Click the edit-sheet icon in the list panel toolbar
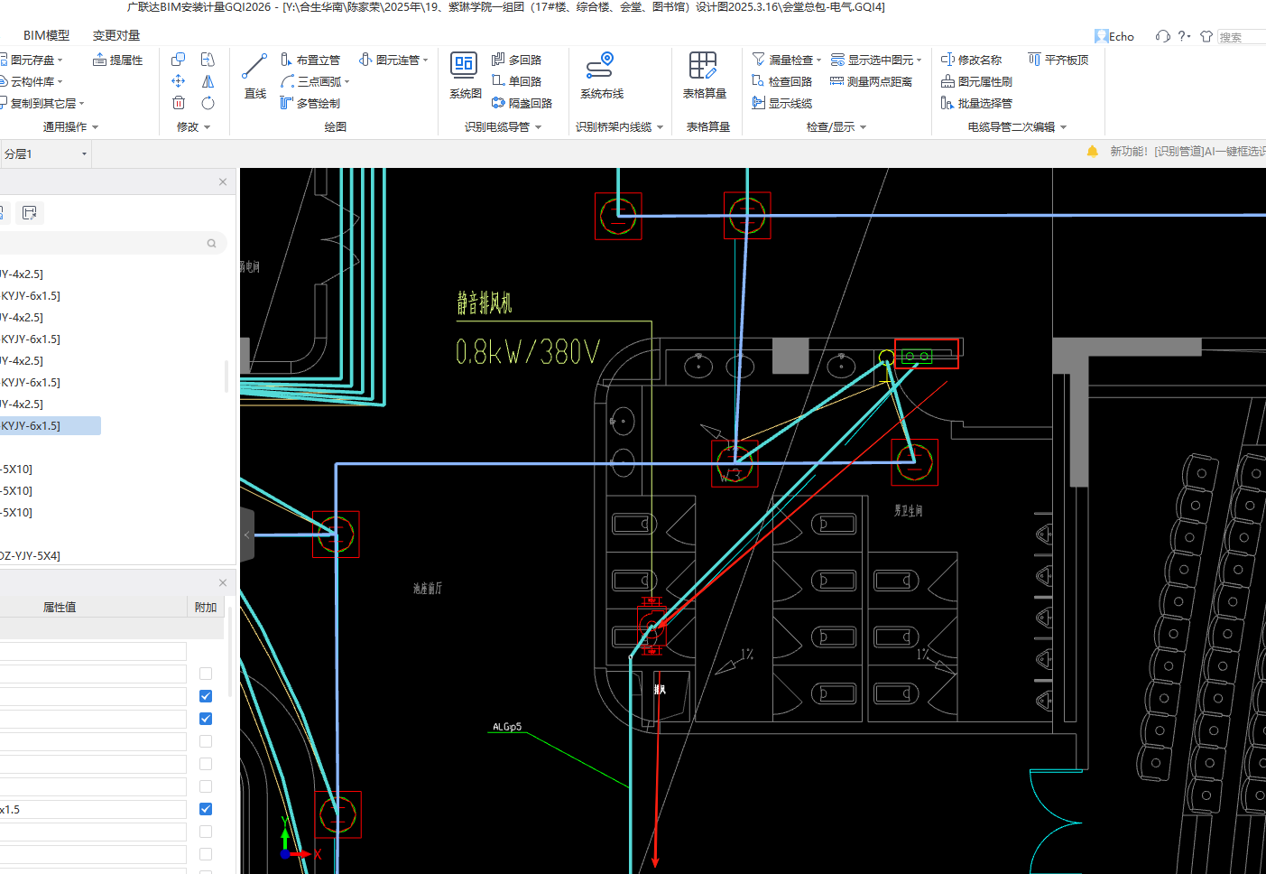The image size is (1266, 874). coord(30,212)
